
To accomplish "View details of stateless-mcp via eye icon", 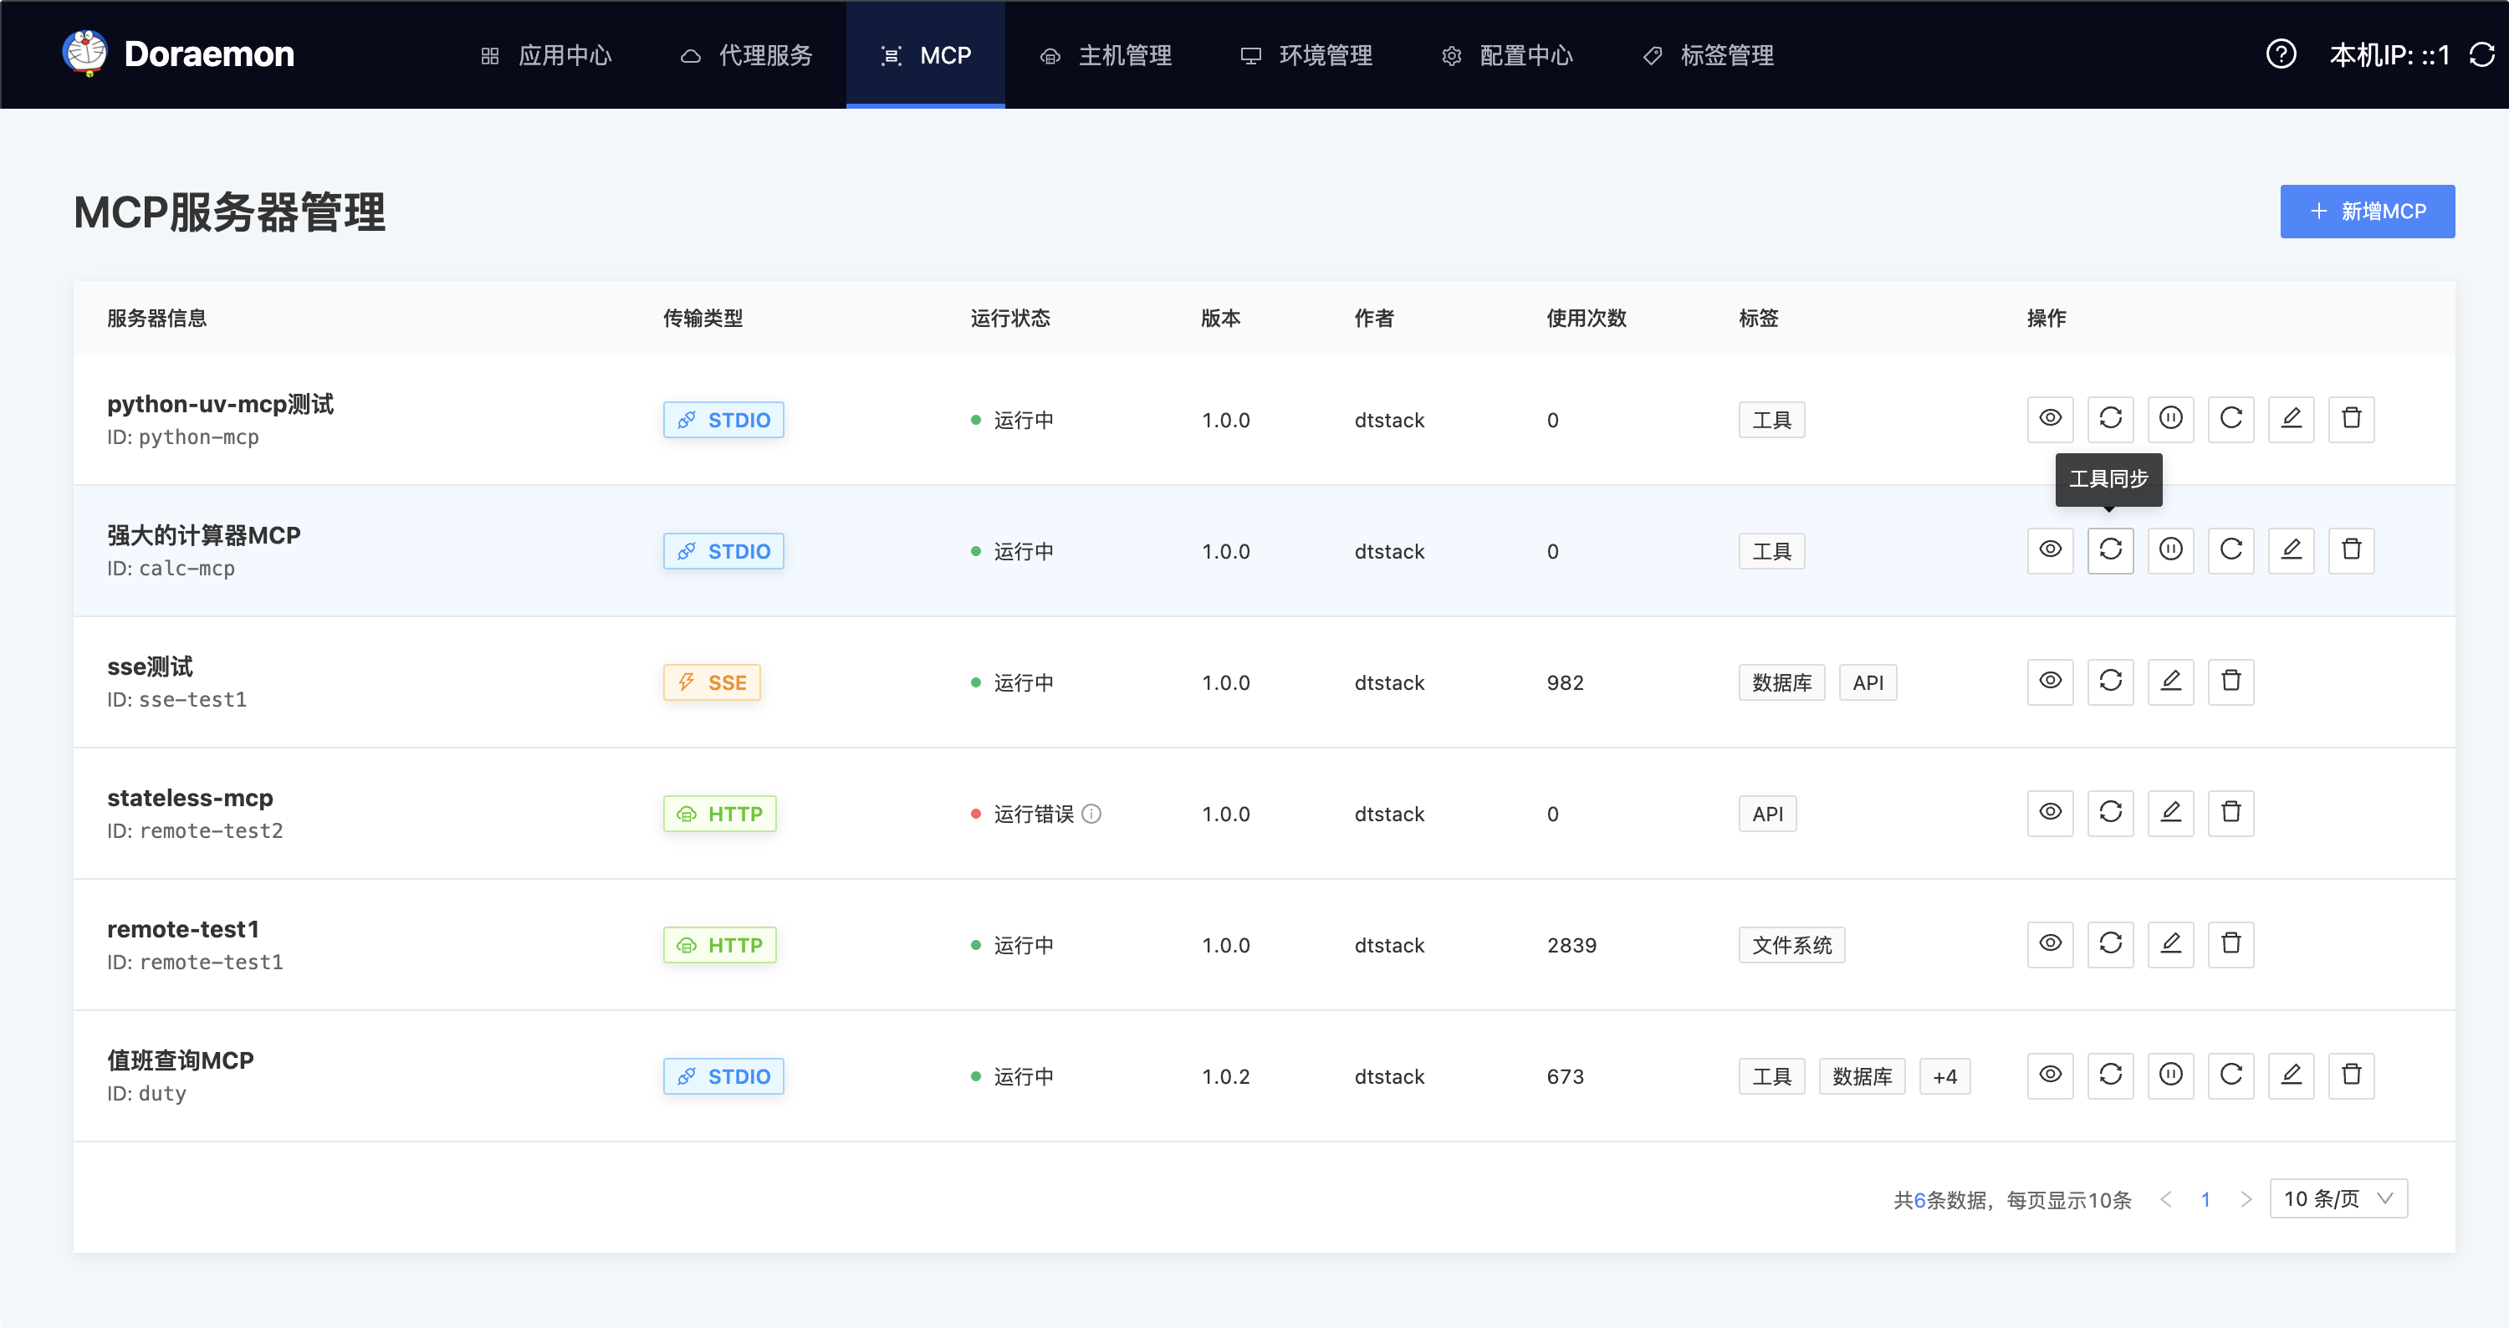I will (x=2049, y=812).
